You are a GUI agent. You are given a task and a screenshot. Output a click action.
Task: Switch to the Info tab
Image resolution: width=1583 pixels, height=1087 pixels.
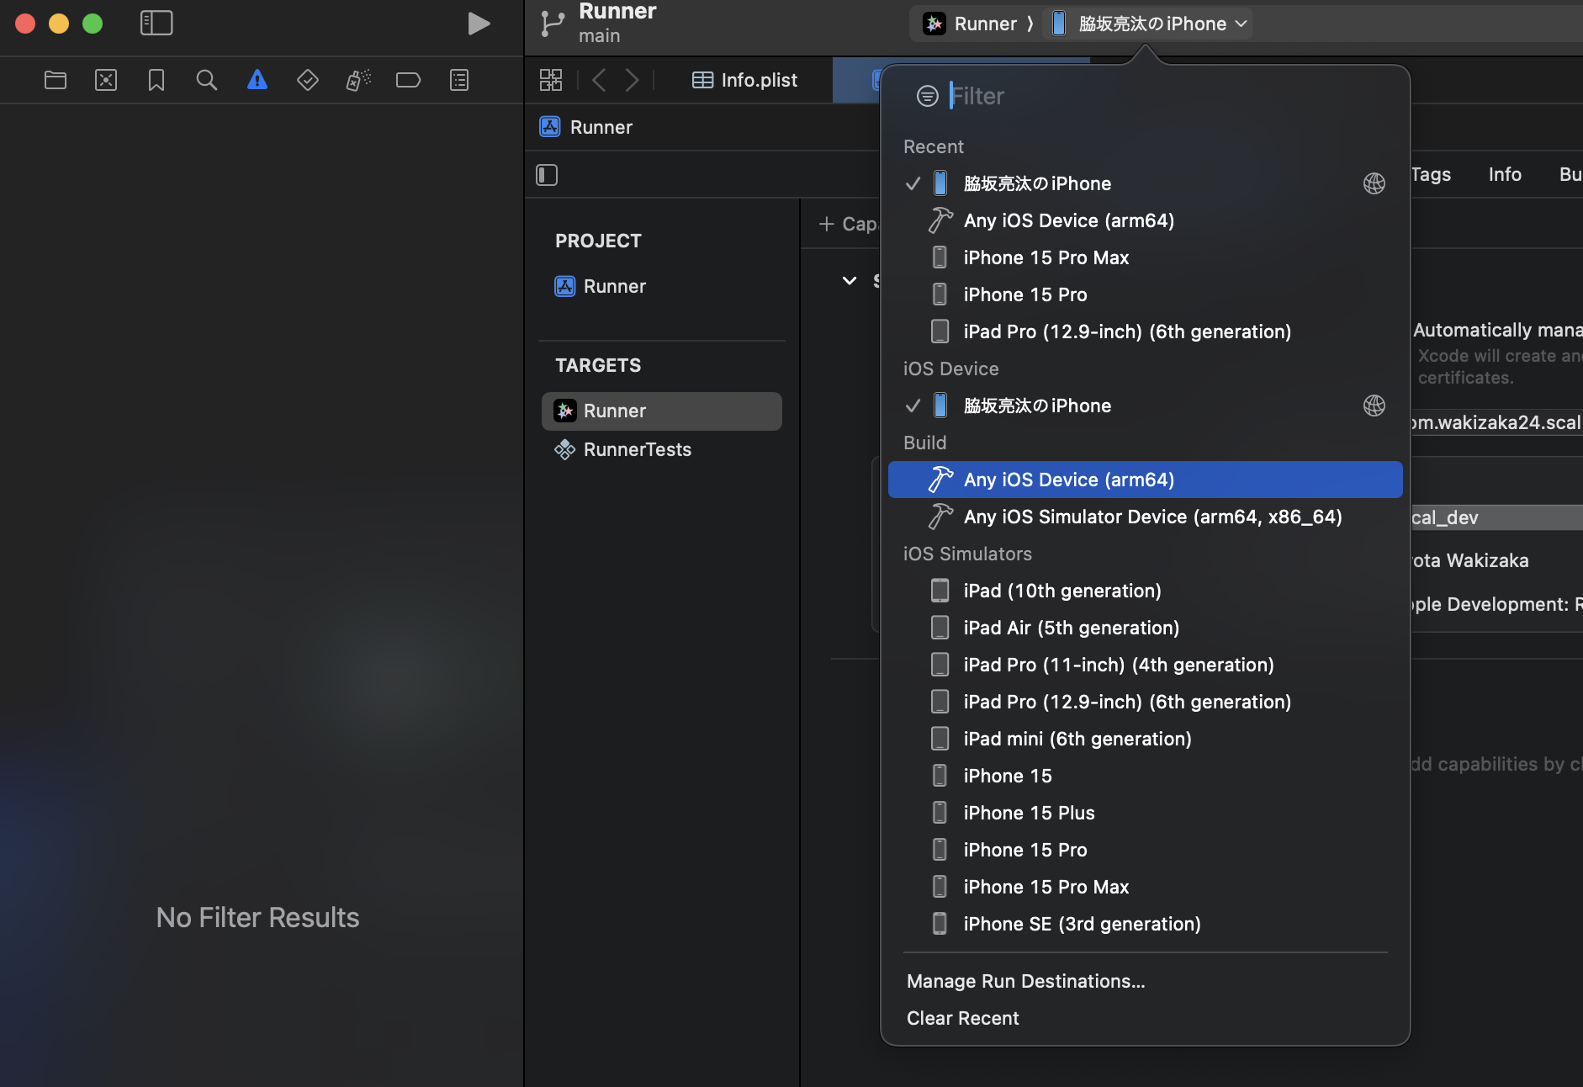(x=1505, y=174)
